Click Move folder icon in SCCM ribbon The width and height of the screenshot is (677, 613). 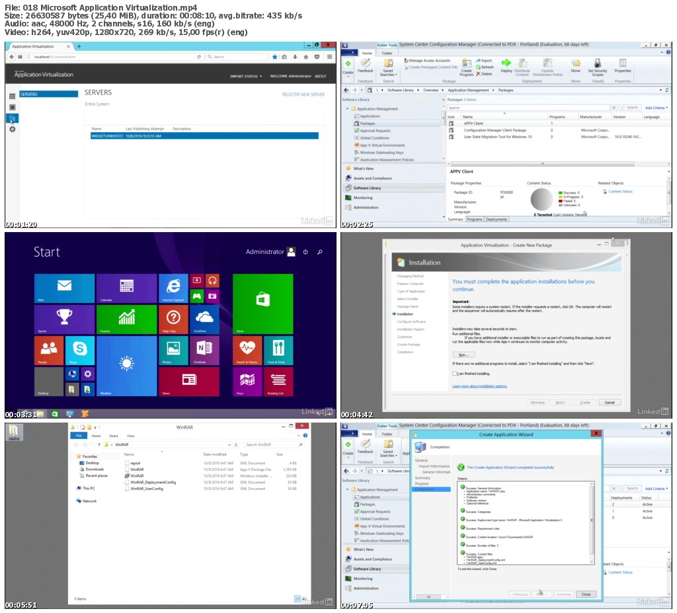(x=576, y=65)
